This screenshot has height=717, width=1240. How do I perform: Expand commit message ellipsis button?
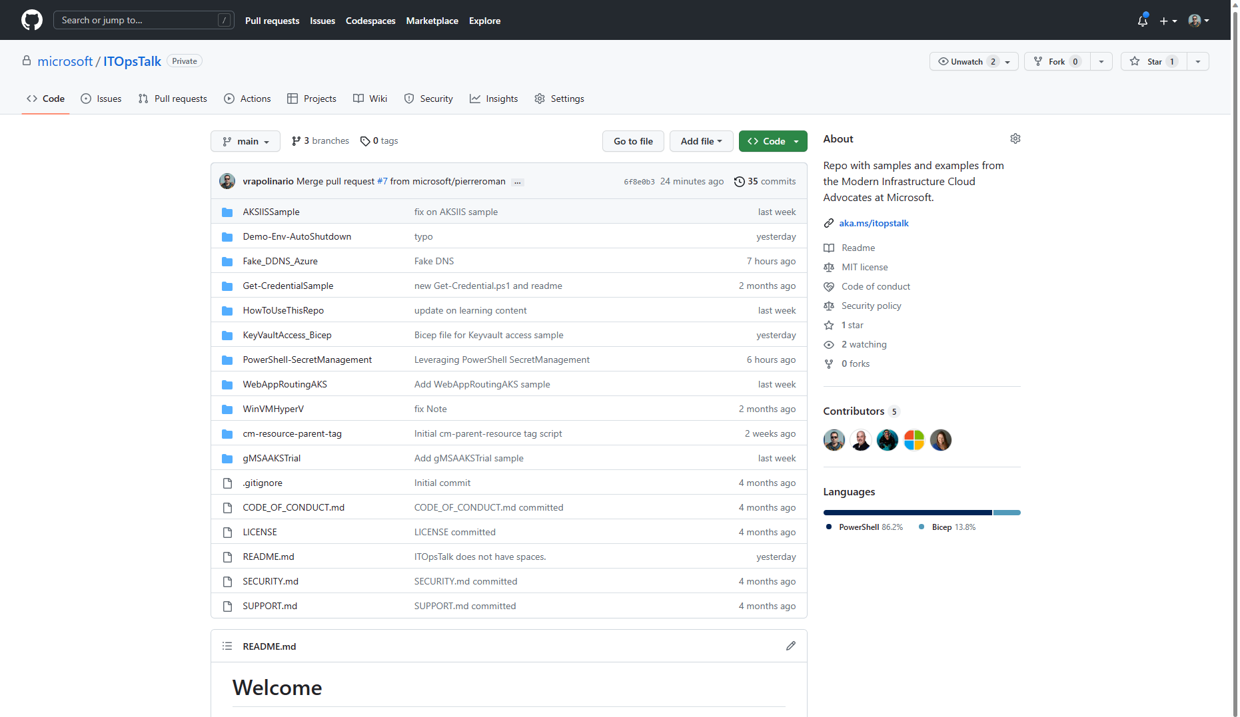click(518, 182)
